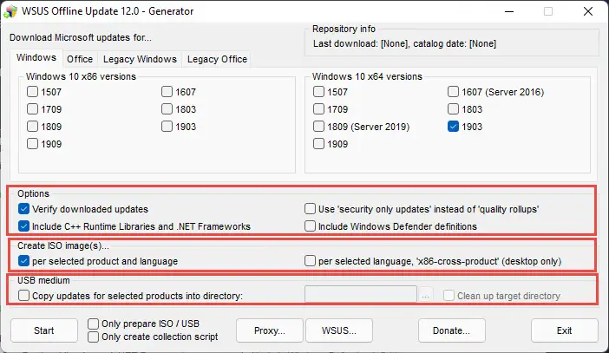This screenshot has width=609, height=353.
Task: Click the WSUS Offline Update app icon
Action: pyautogui.click(x=10, y=11)
